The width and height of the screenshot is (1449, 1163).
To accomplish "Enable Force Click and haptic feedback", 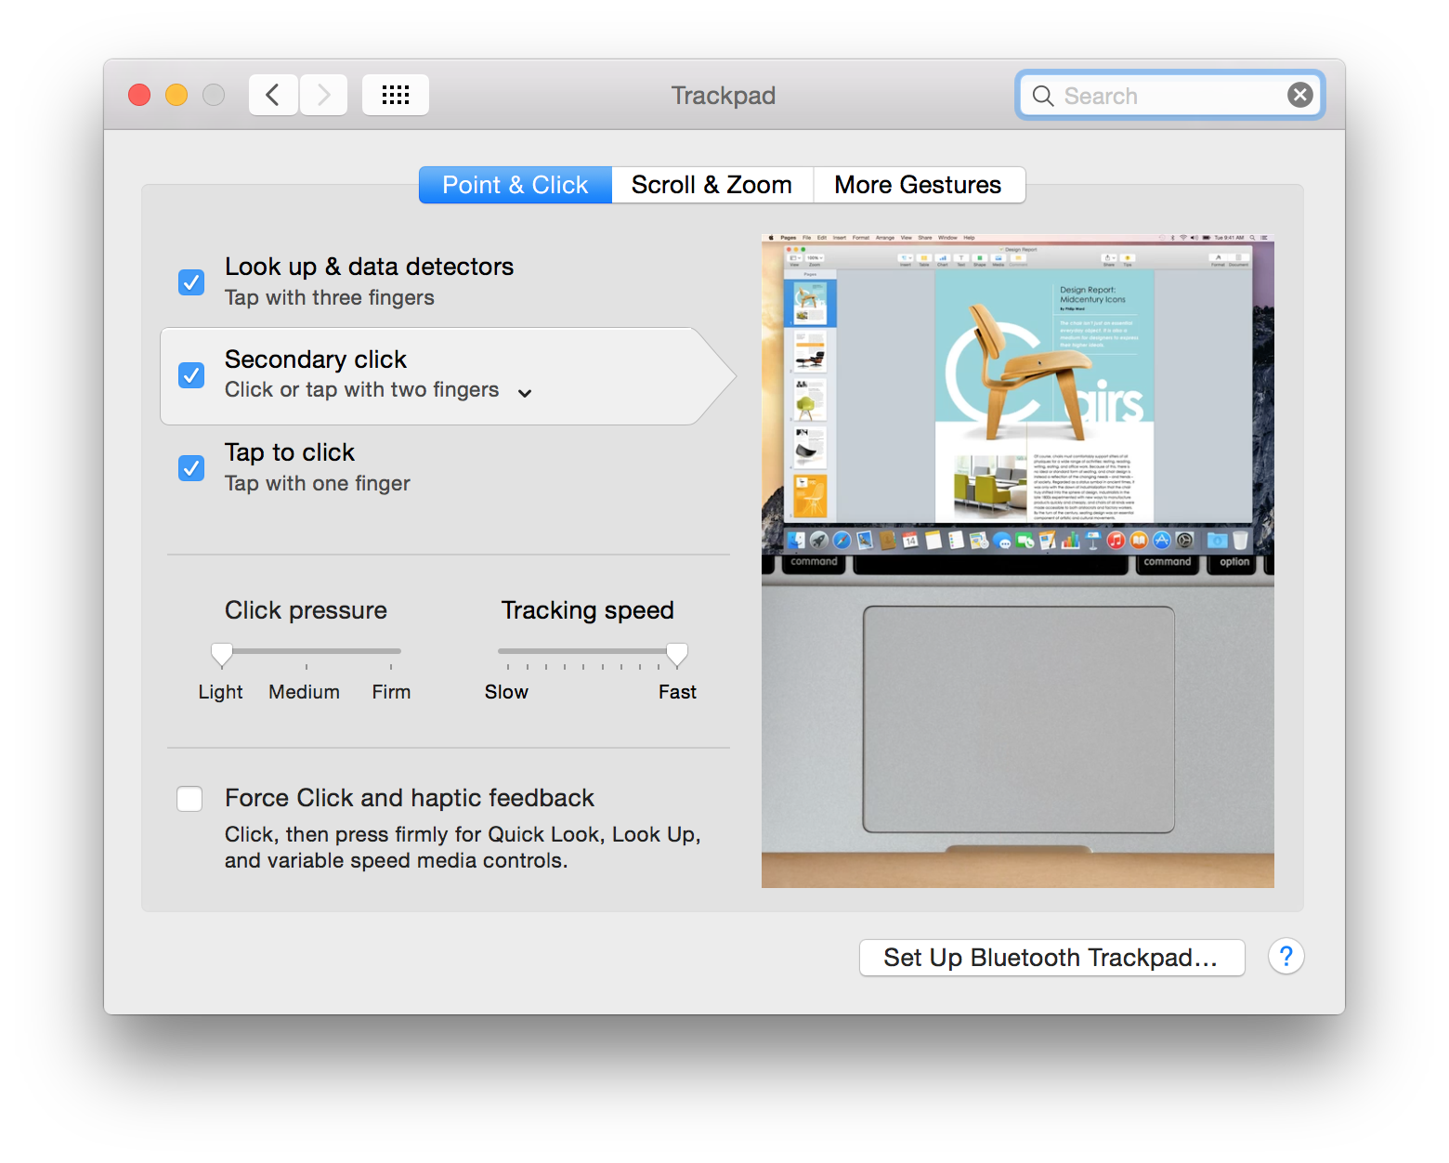I will 189,799.
